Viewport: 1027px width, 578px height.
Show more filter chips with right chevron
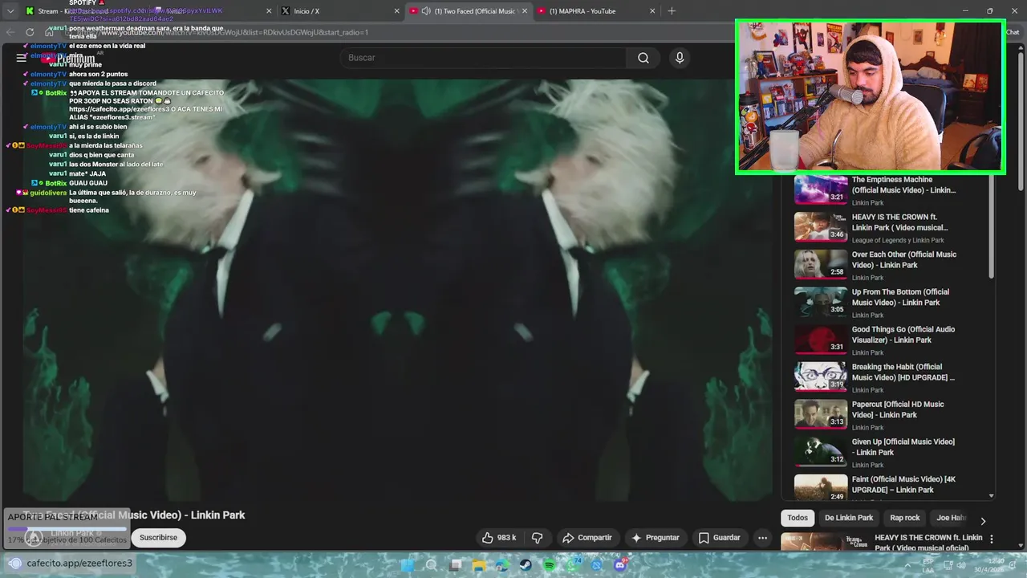[983, 521]
